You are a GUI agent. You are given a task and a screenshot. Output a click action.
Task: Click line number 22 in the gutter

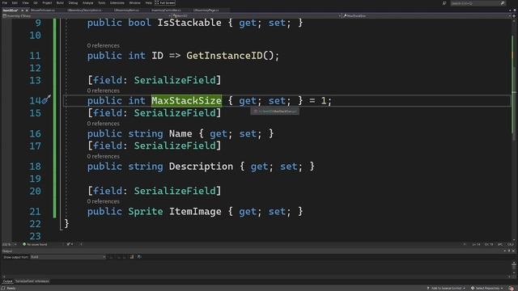[x=35, y=224]
